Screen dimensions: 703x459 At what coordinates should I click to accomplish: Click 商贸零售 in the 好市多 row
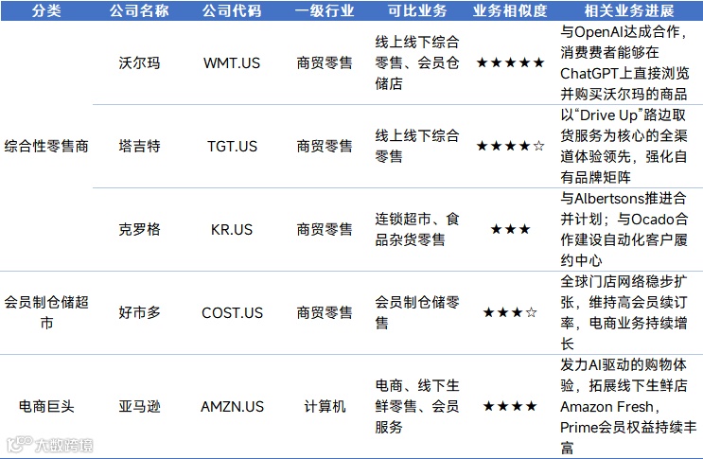click(325, 312)
